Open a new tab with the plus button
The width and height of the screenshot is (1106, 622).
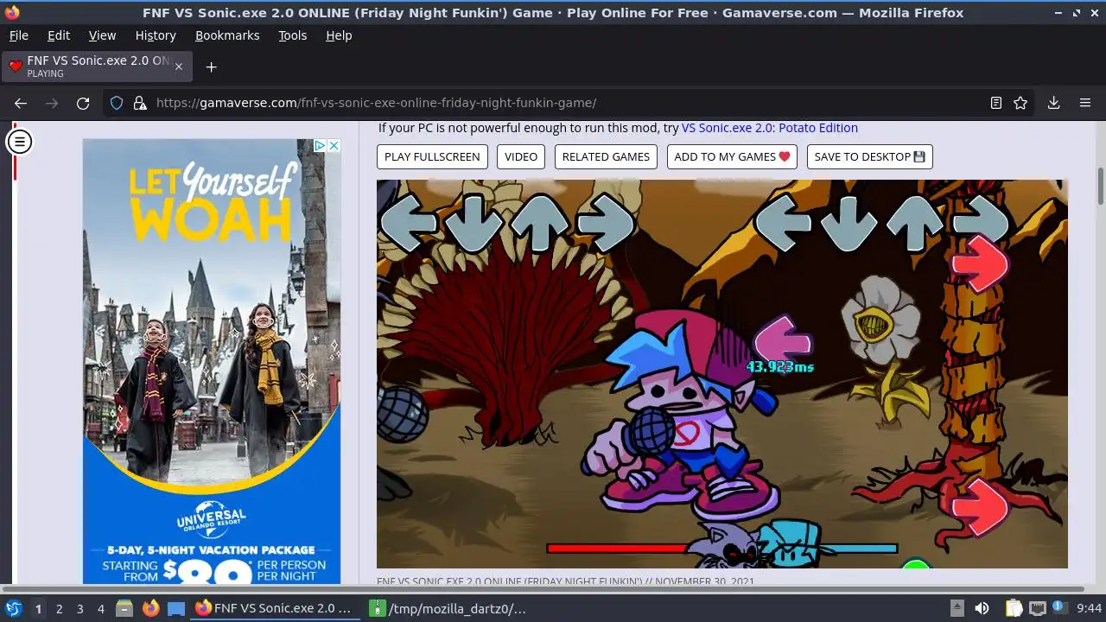coord(211,67)
